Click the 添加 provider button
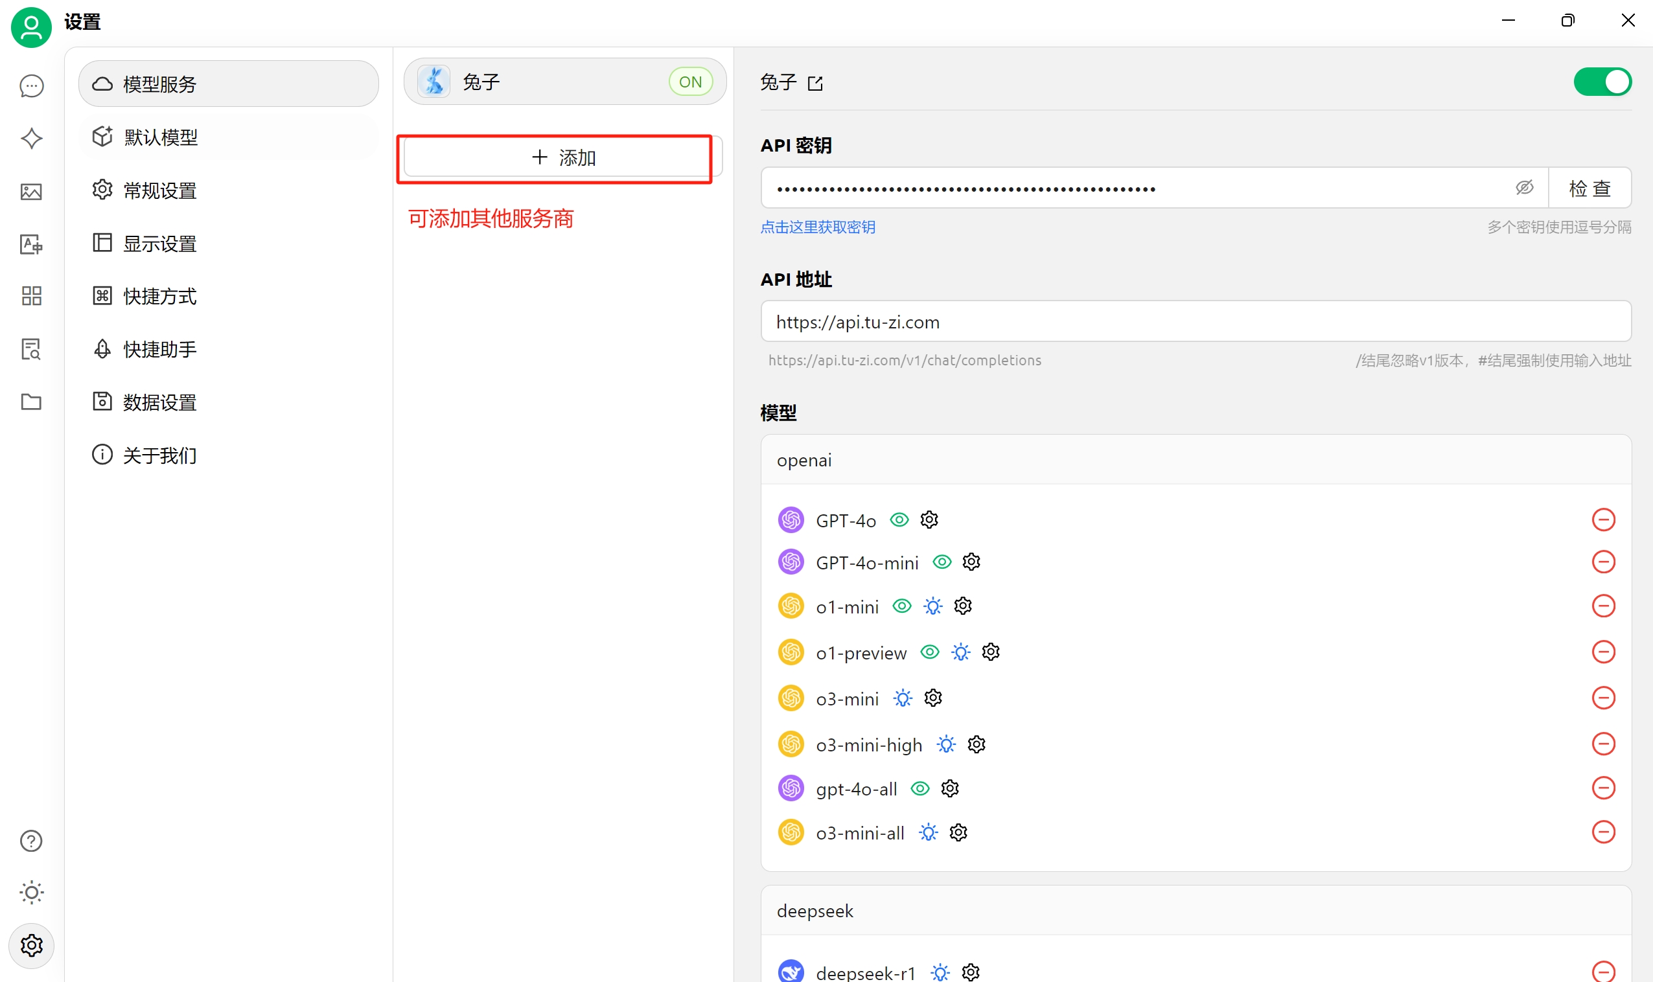 pos(562,157)
